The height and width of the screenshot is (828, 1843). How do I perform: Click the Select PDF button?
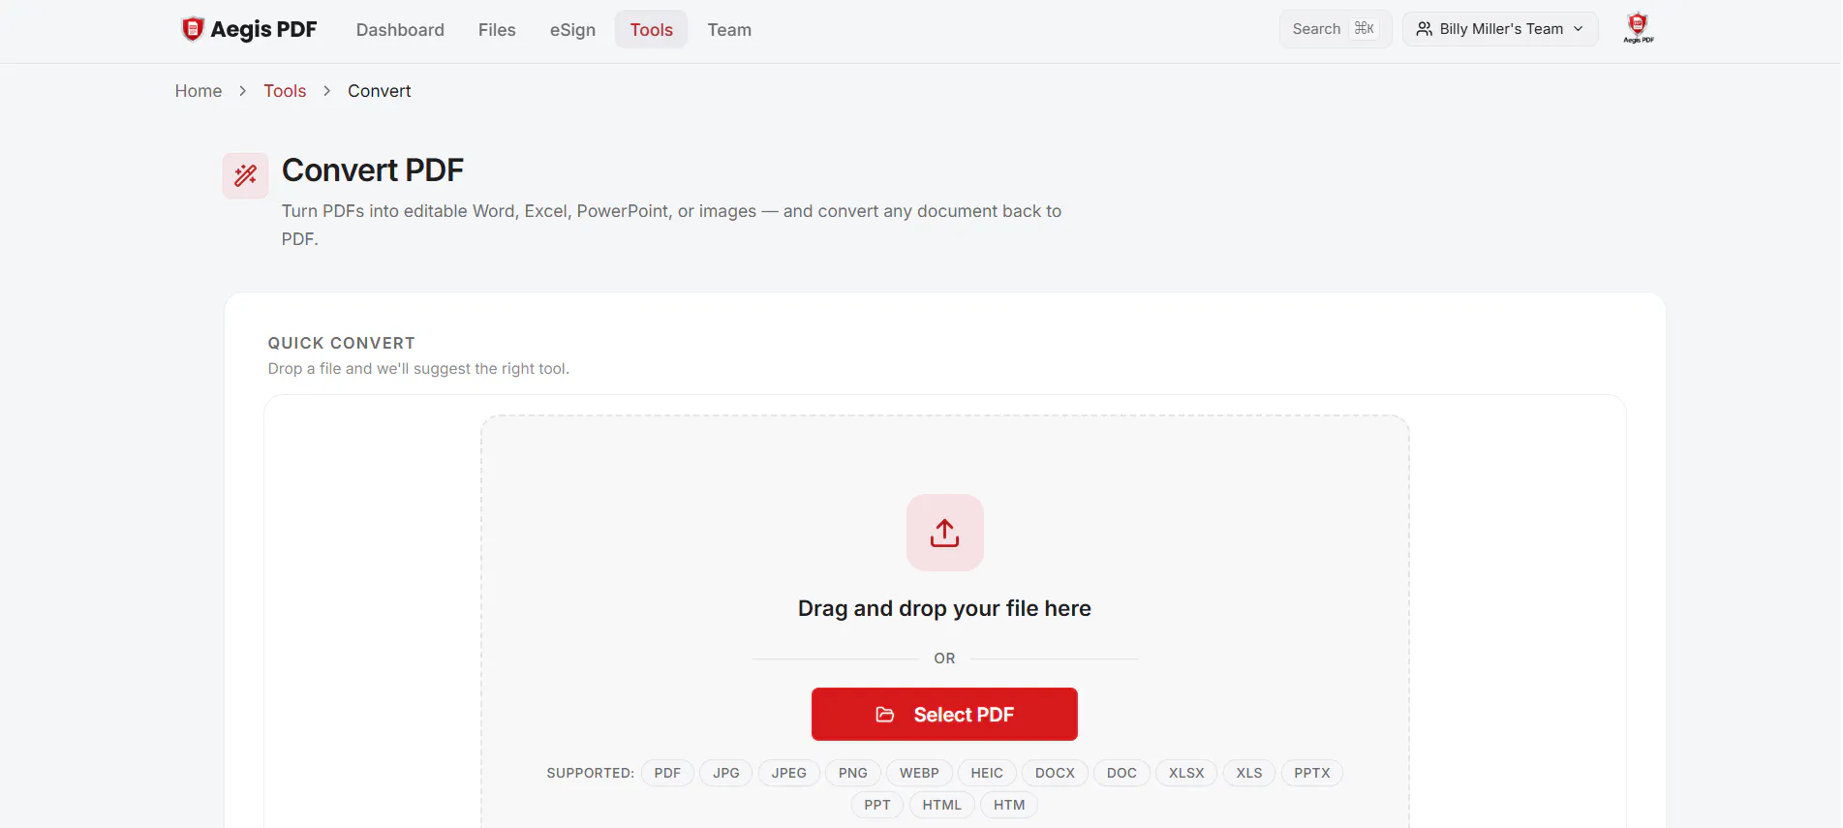(x=944, y=715)
